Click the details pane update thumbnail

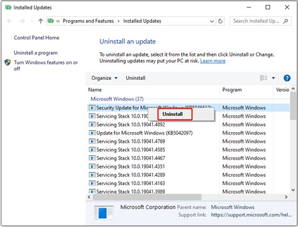click(104, 213)
